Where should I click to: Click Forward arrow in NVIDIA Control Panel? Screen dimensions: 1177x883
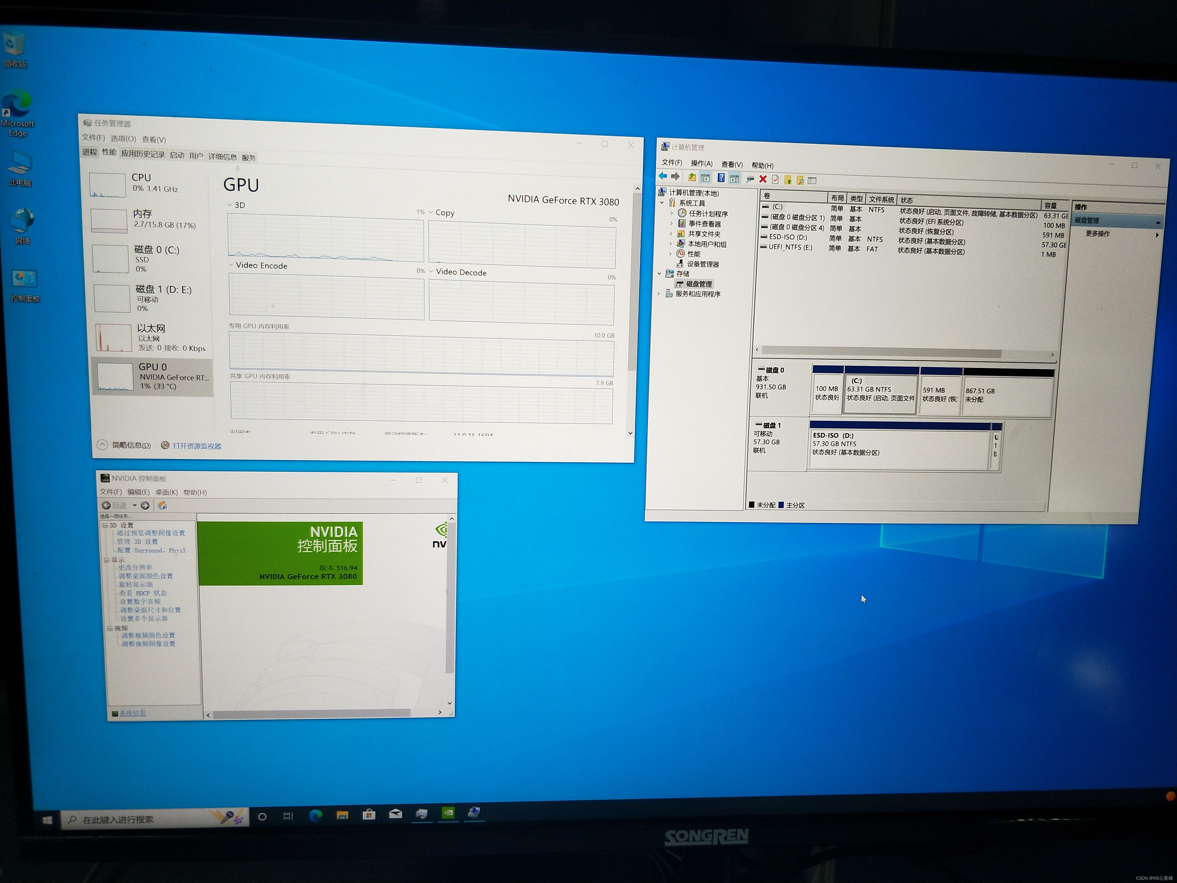pos(145,506)
